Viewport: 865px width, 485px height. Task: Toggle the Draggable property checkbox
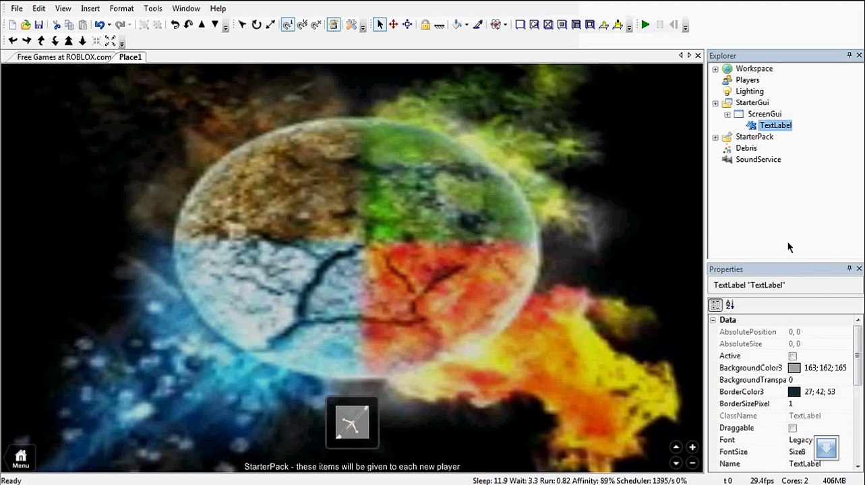(x=793, y=428)
